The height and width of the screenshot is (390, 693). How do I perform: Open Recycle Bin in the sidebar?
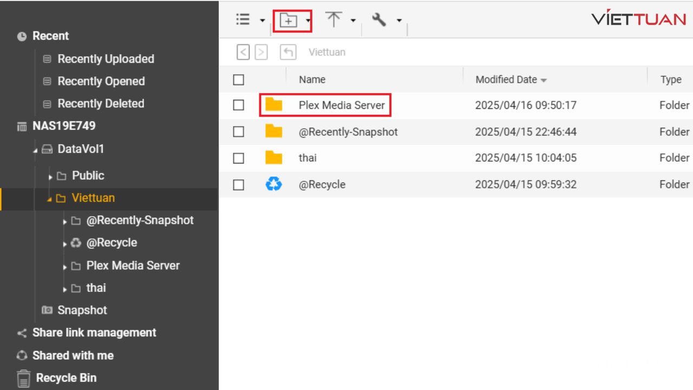click(66, 378)
